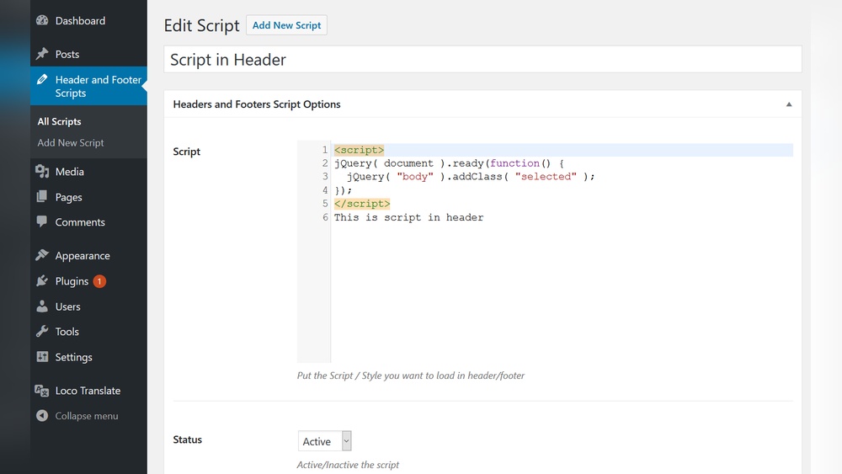This screenshot has height=474, width=842.
Task: Click the Tools wrench icon
Action: pos(42,331)
